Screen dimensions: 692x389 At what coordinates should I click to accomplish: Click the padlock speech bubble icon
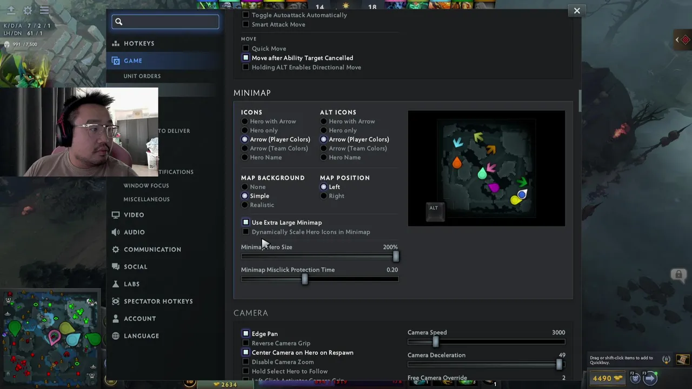[x=678, y=274]
